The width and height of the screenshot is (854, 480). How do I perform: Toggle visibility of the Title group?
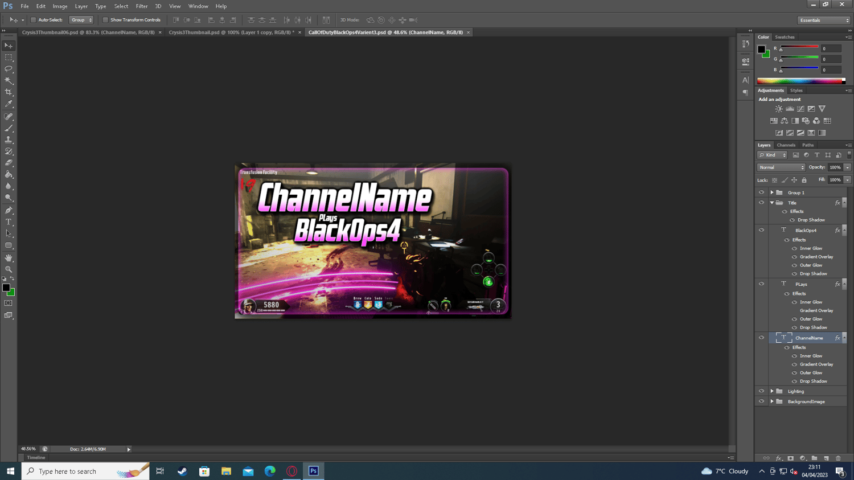pos(761,203)
